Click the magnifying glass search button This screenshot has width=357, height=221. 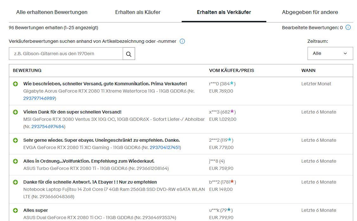click(x=129, y=54)
